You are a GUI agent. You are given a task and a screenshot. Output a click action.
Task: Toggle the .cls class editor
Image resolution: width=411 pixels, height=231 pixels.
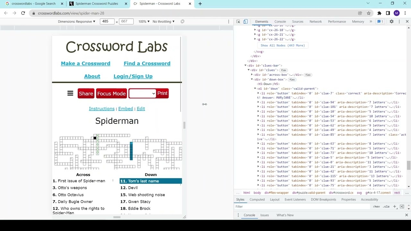386,207
